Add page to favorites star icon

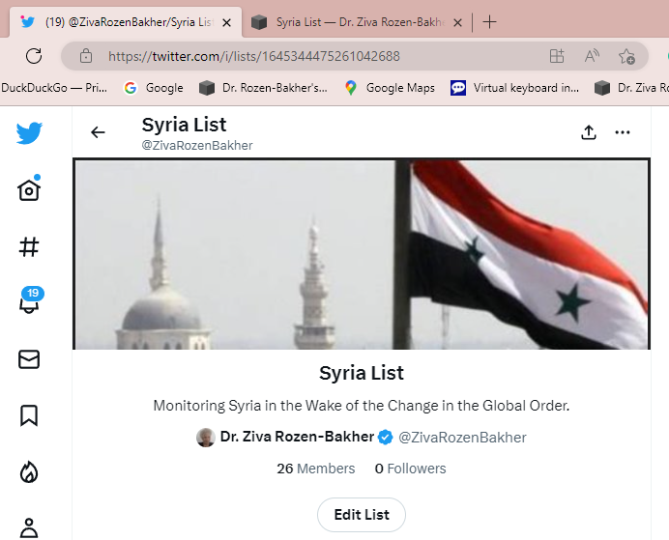(626, 56)
